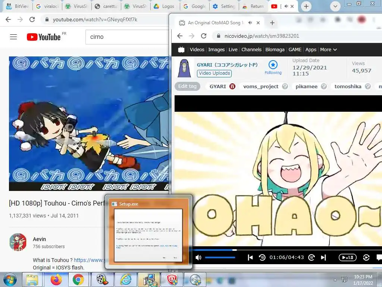
Task: Open the pikamee tag
Action: tap(307, 86)
